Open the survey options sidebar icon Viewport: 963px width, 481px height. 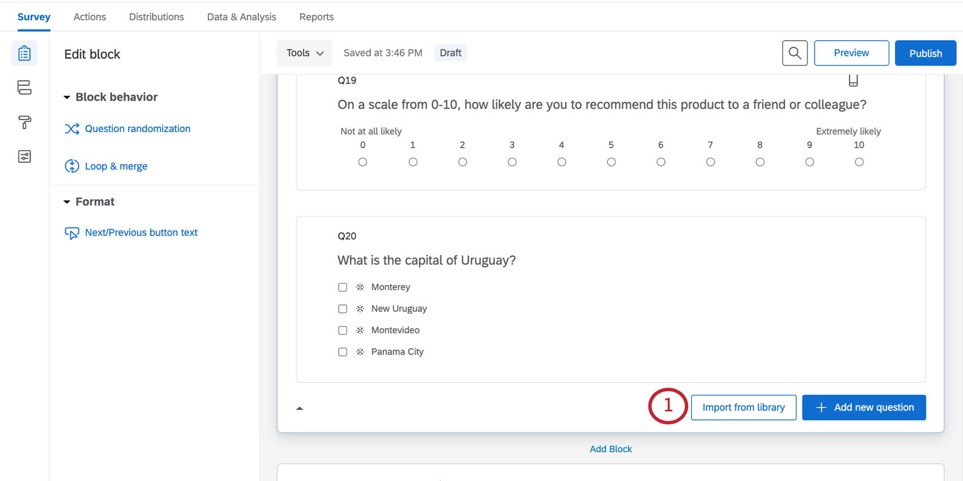coord(24,157)
